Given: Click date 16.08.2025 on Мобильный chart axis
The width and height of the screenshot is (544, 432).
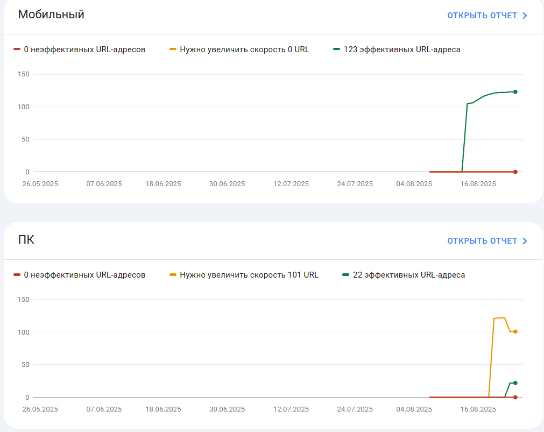Looking at the screenshot, I should 478,184.
